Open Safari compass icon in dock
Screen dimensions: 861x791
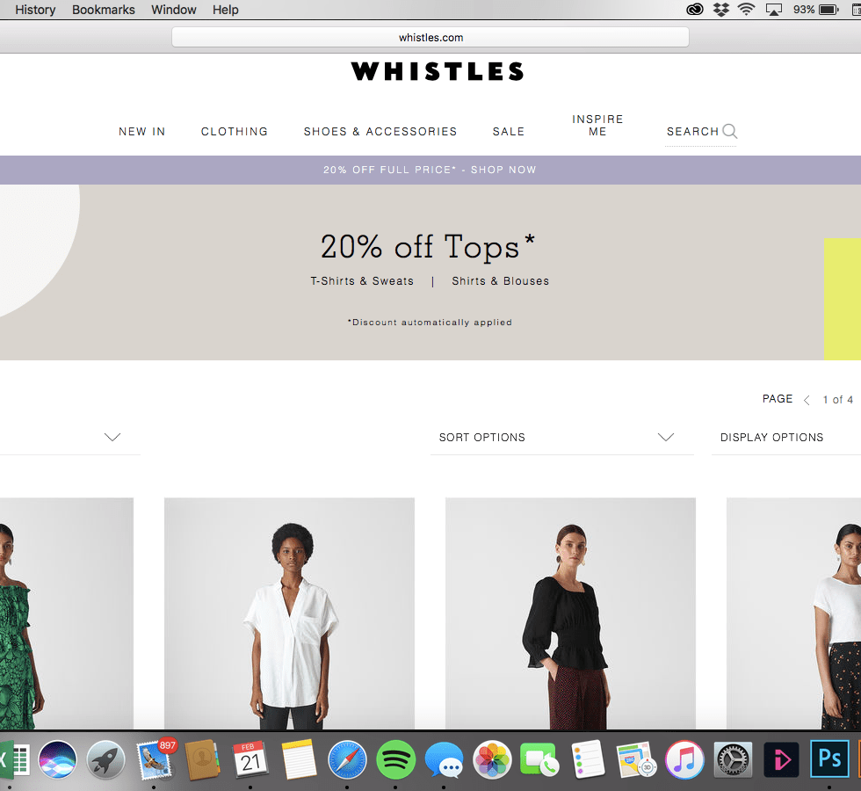347,759
